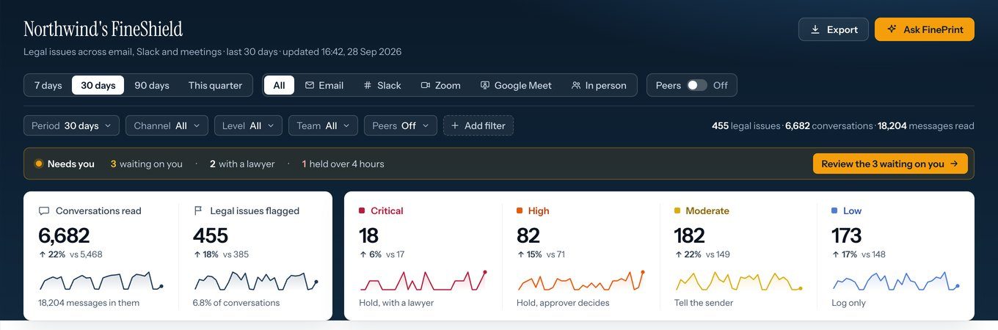
Task: Click the Add filter button
Action: pyautogui.click(x=478, y=125)
